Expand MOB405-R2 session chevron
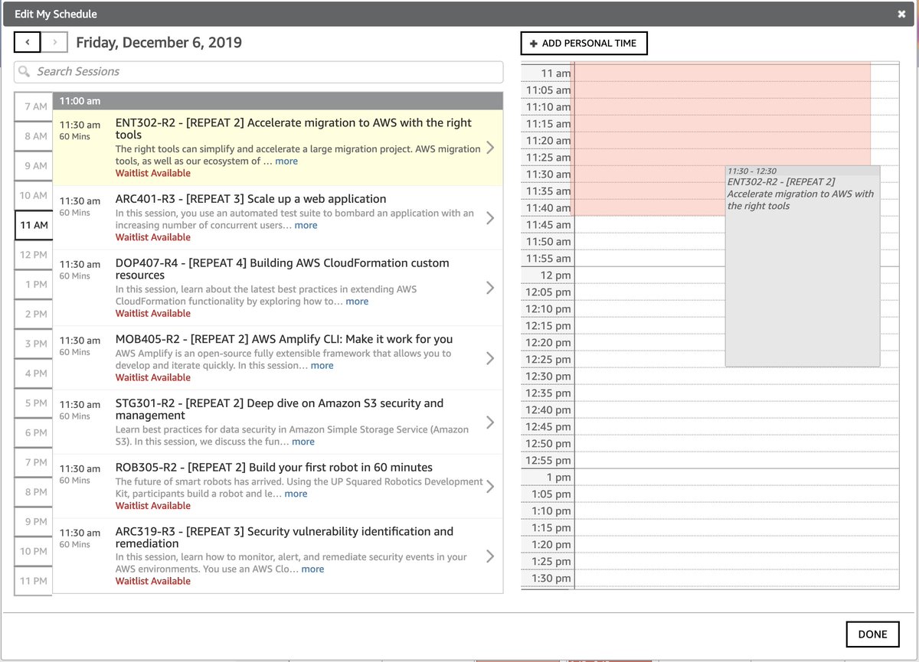This screenshot has height=662, width=919. [490, 358]
